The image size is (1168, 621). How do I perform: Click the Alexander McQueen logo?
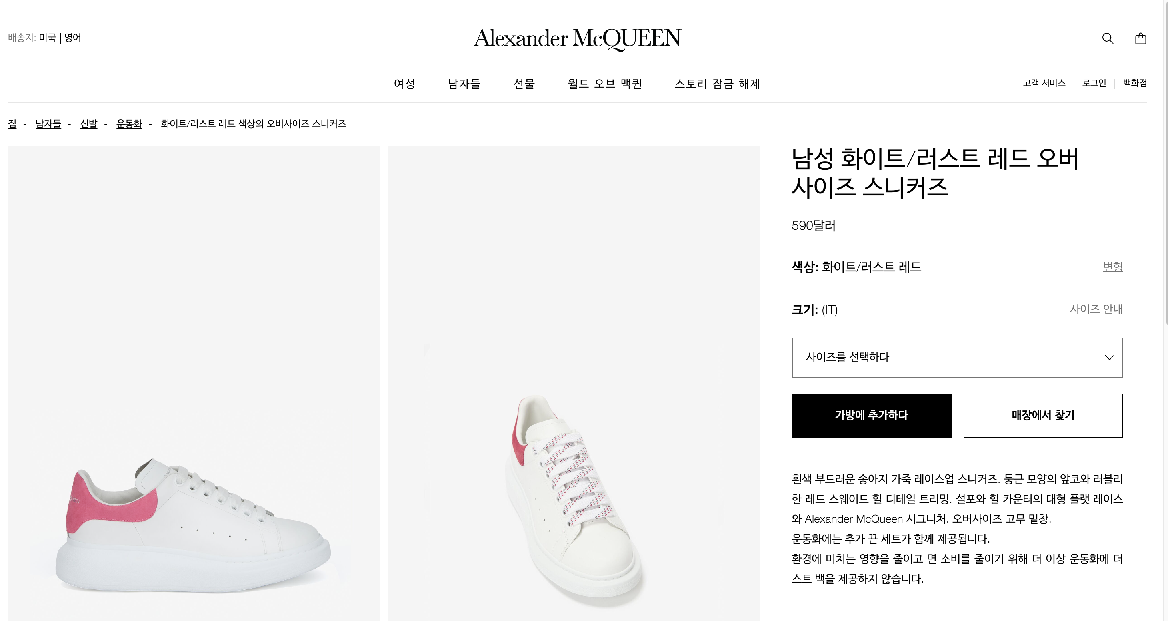point(577,38)
